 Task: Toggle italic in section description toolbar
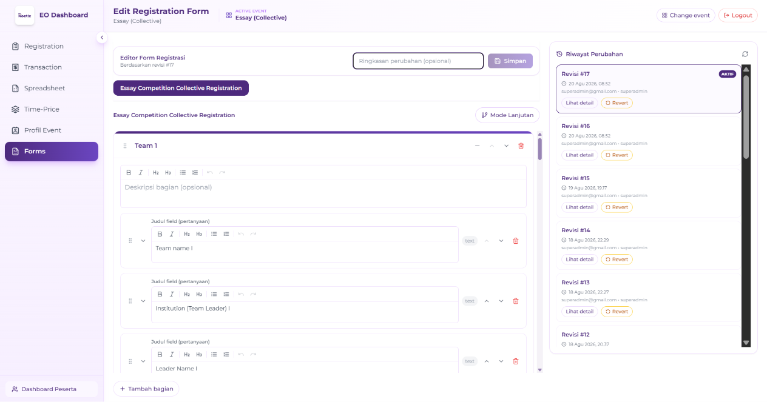[141, 173]
